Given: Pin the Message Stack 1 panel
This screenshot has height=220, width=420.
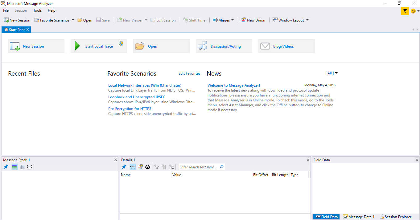Looking at the screenshot, I should click(6, 167).
